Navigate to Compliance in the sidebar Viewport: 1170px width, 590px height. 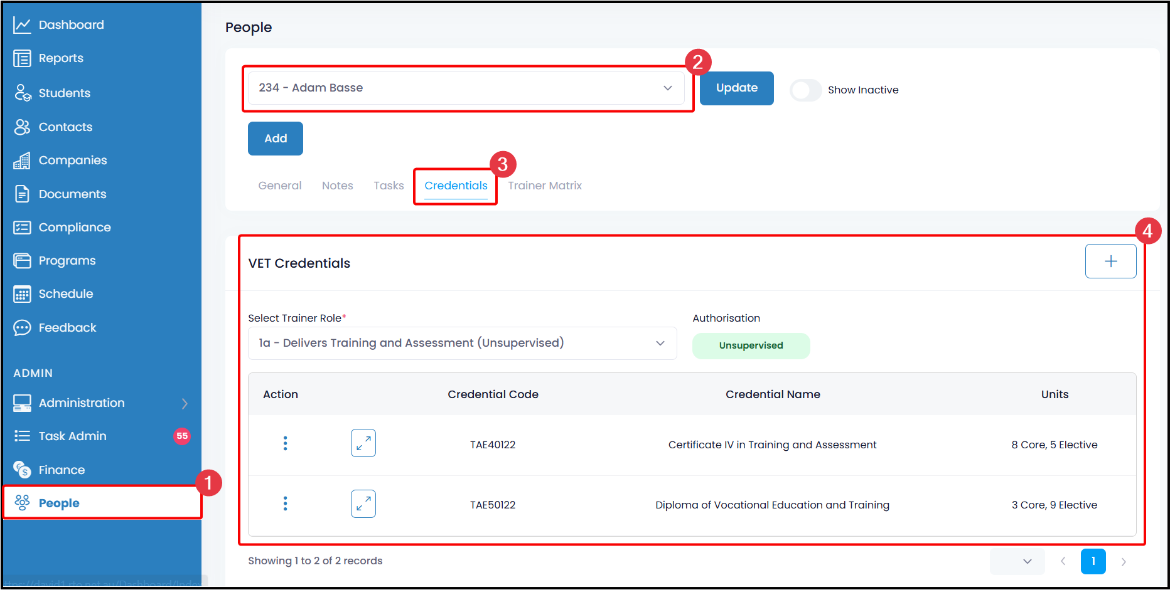pos(75,228)
